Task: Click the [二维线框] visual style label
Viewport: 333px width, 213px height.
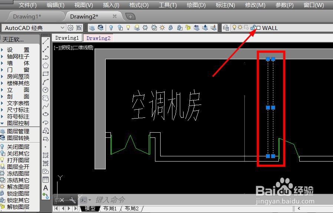Action: 83,48
